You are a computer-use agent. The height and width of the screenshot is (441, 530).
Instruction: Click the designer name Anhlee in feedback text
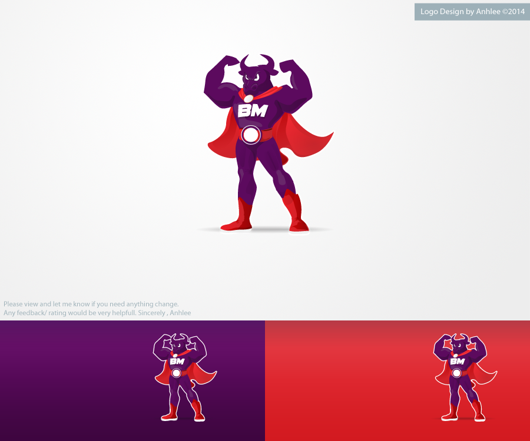(x=182, y=312)
